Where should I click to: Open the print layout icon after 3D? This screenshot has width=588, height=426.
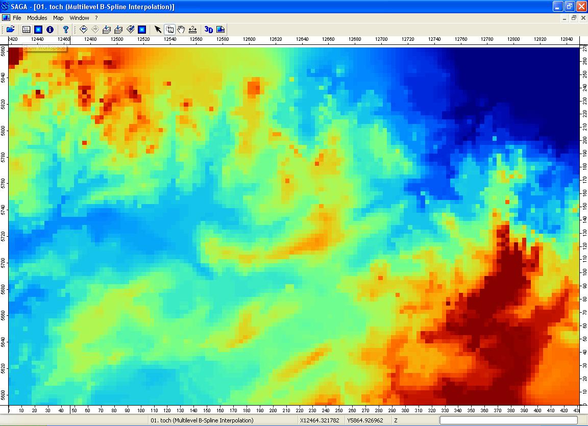(220, 29)
